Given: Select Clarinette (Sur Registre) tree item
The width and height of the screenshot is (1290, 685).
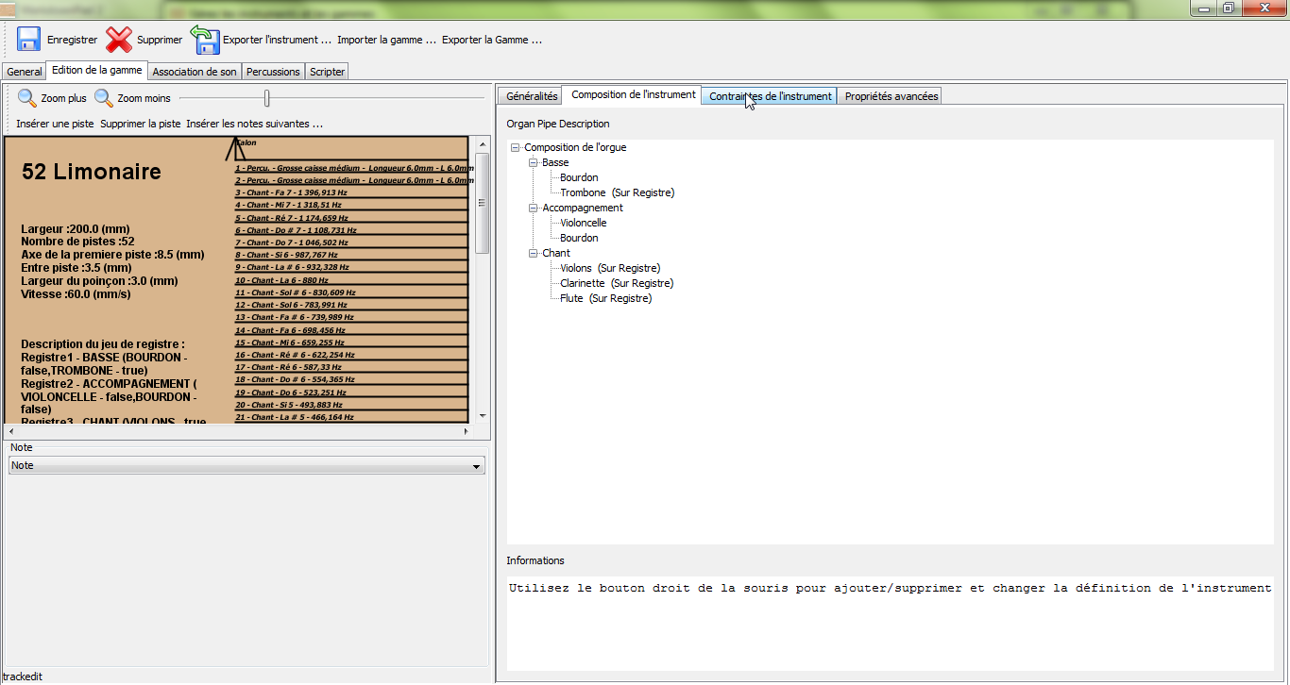Looking at the screenshot, I should coord(616,283).
